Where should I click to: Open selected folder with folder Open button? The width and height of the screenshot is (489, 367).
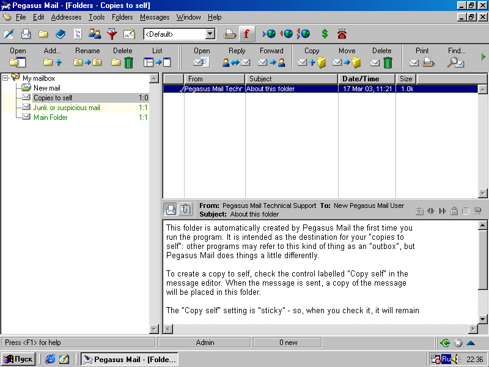[18, 57]
